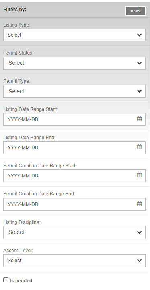The height and width of the screenshot is (290, 150).
Task: Focus Permit Creation Date Range End field
Action: [74, 204]
